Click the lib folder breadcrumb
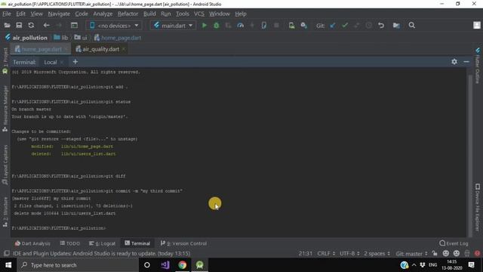 (60, 38)
